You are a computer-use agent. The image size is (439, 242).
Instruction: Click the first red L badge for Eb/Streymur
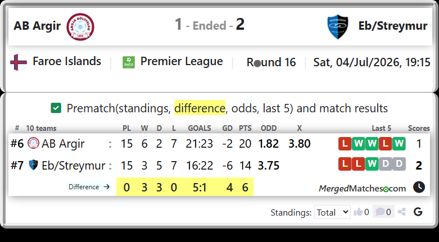click(345, 164)
